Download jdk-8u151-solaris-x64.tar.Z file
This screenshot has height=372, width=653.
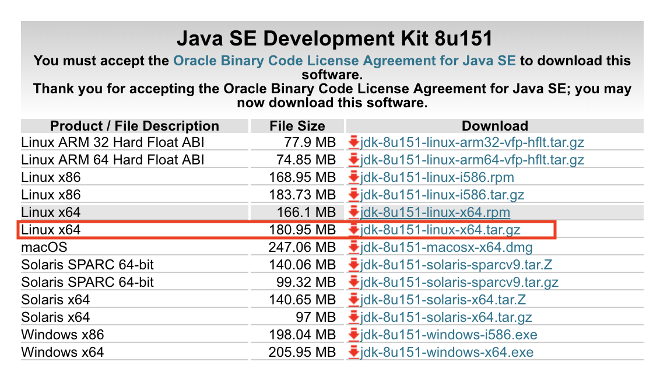pyautogui.click(x=443, y=300)
